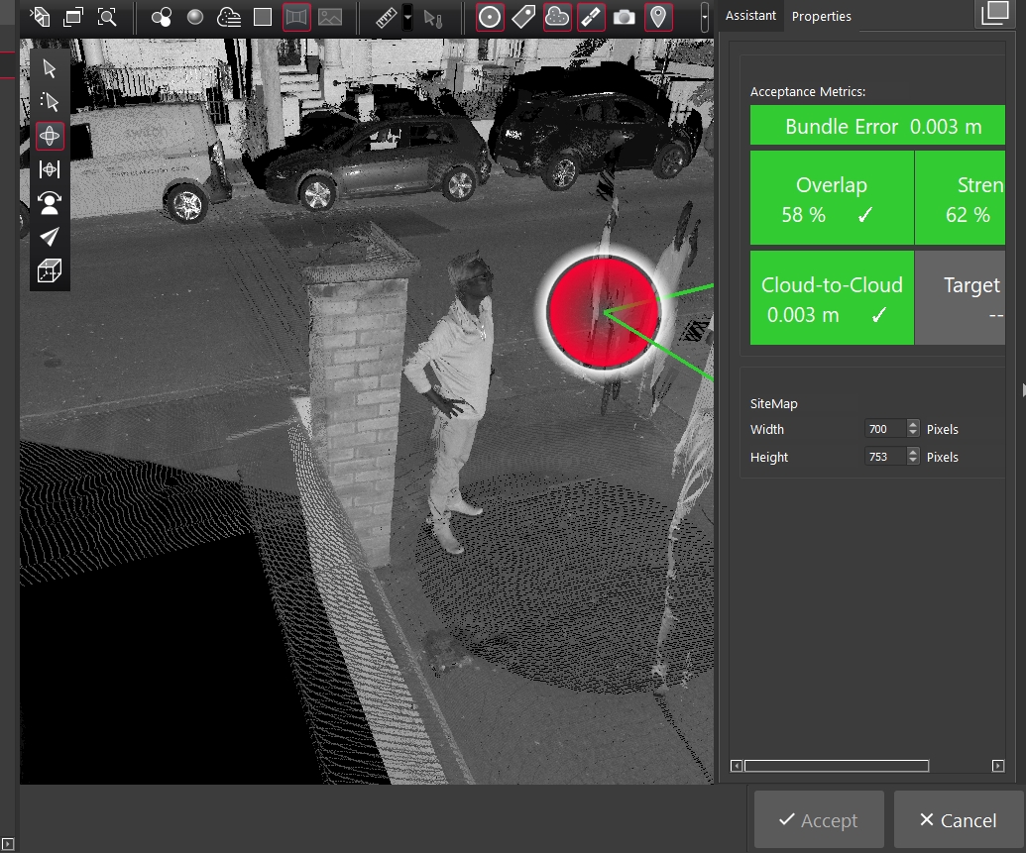Click the Overlap 58 % metric tile

(x=832, y=198)
